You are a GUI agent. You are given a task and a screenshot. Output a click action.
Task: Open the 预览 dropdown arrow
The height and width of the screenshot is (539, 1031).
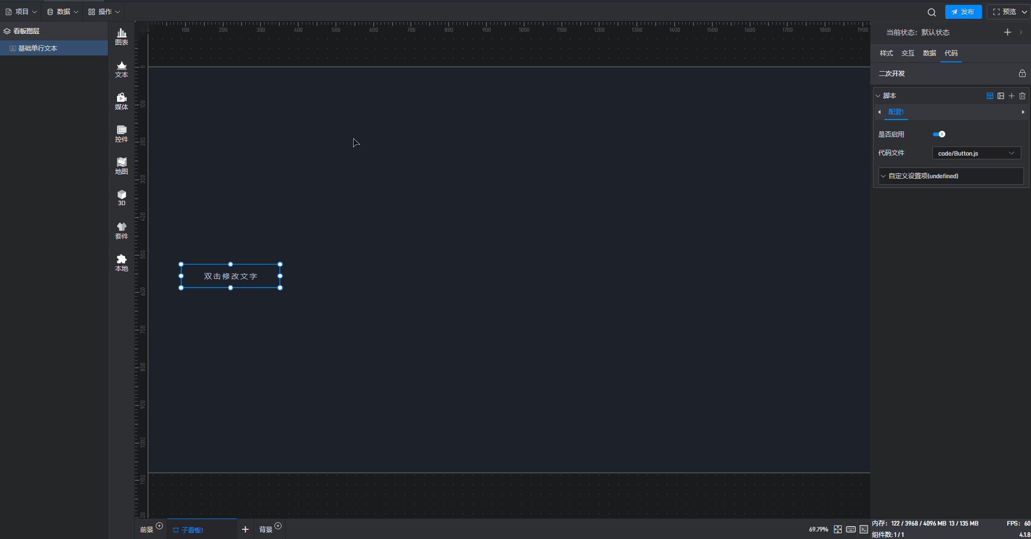pos(1024,12)
